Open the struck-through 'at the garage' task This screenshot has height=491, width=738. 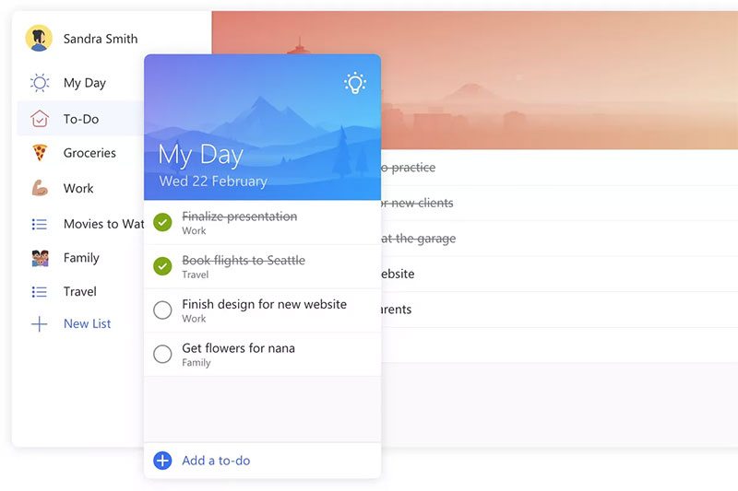coord(418,239)
